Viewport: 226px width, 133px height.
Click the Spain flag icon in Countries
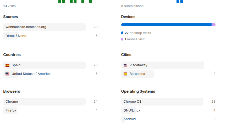pyautogui.click(x=7, y=65)
